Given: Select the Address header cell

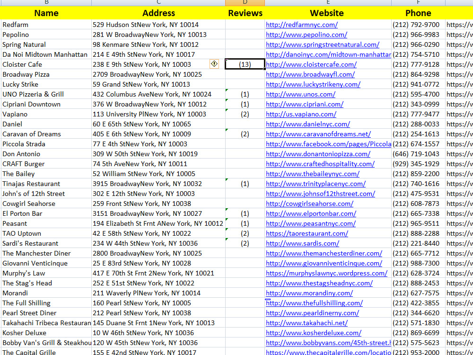Looking at the screenshot, I should pos(158,13).
